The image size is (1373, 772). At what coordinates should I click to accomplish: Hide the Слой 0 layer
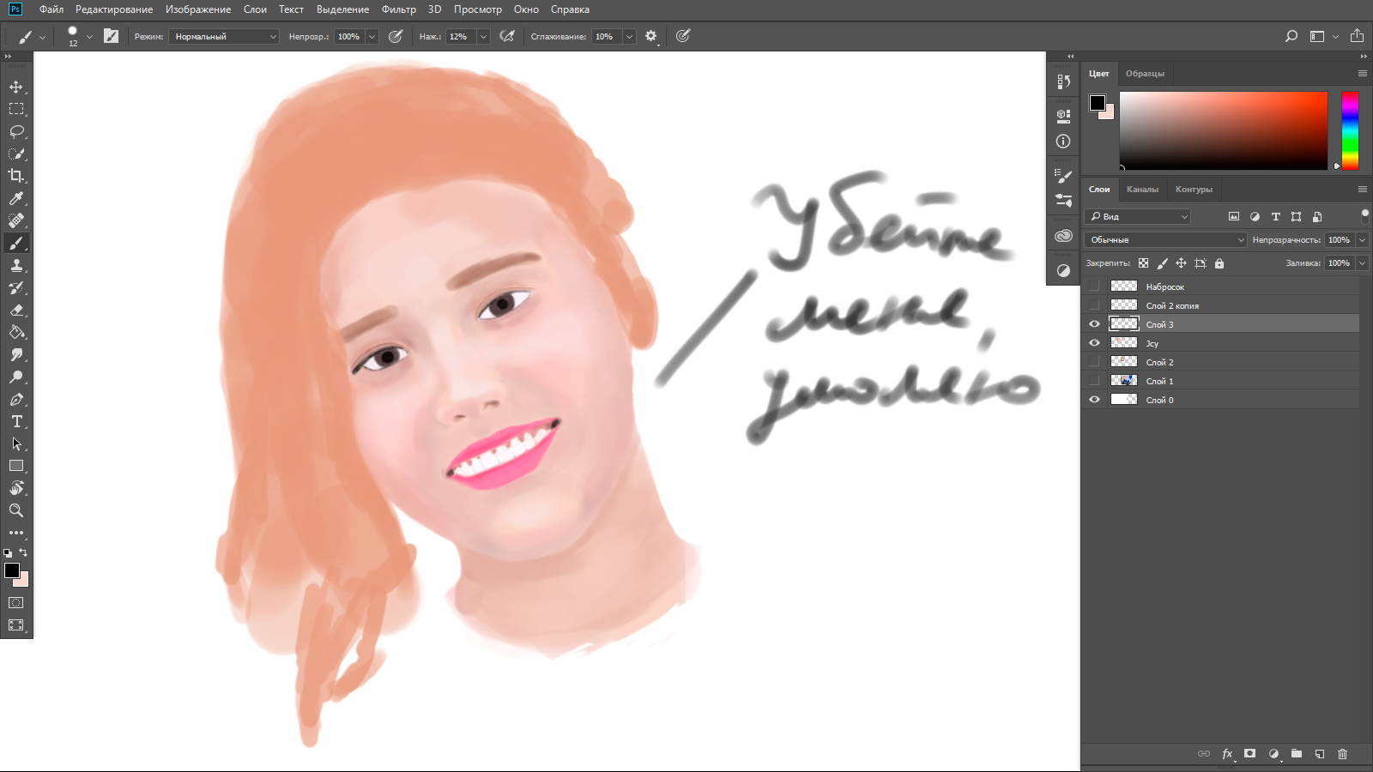pos(1094,400)
